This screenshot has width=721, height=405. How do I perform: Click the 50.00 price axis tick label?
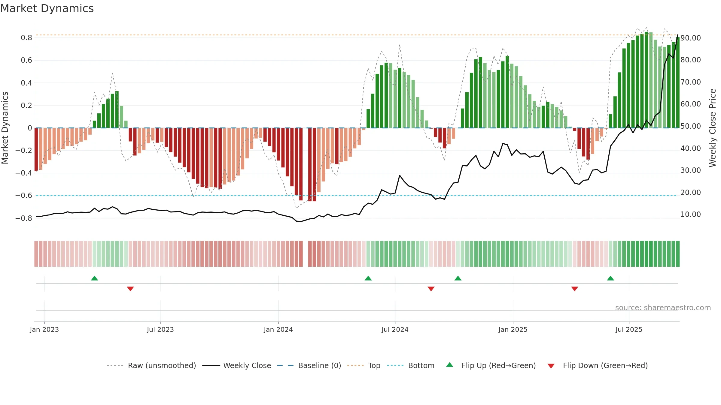point(691,126)
